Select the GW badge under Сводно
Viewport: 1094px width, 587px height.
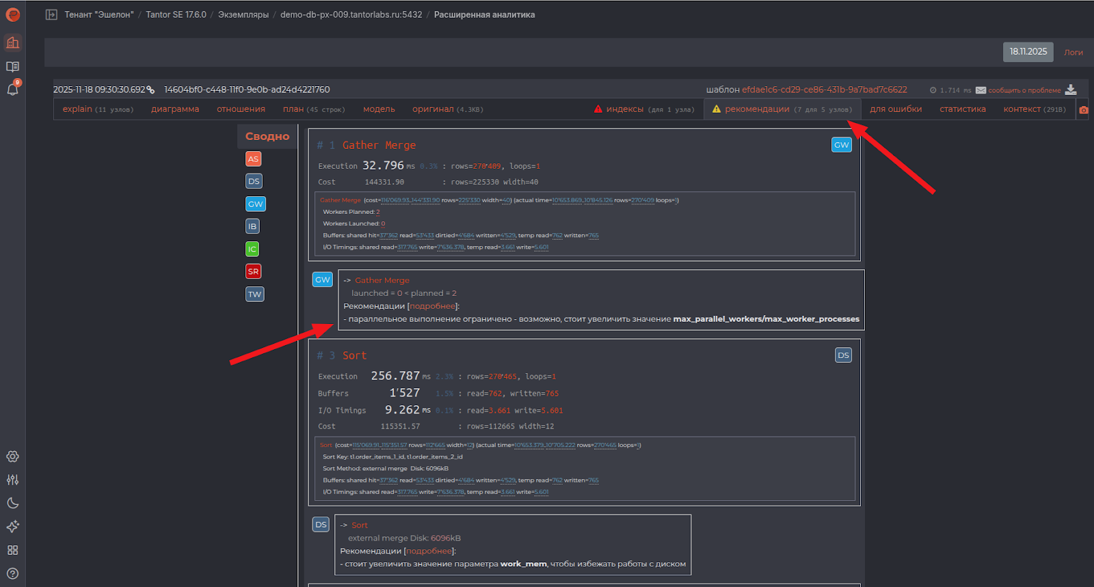255,204
